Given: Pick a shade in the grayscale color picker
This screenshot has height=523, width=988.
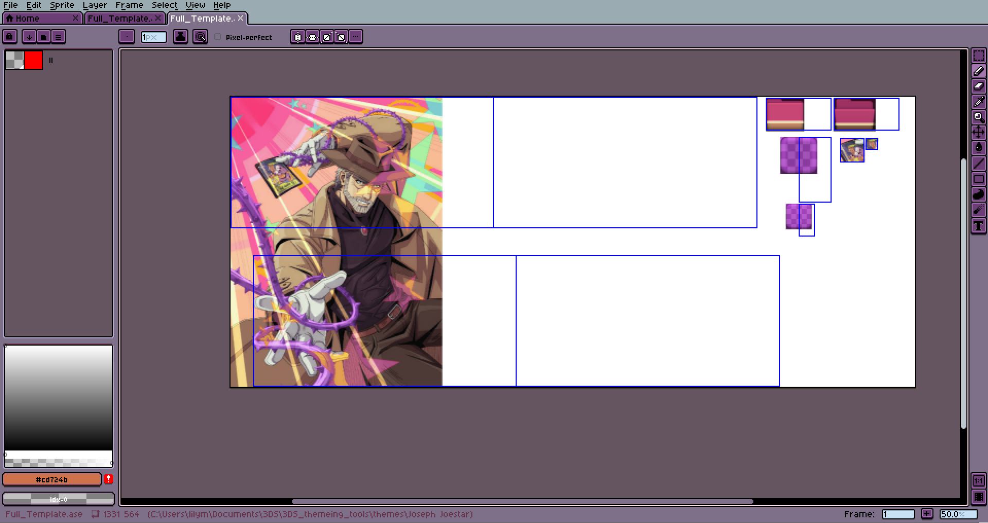Looking at the screenshot, I should [x=59, y=398].
